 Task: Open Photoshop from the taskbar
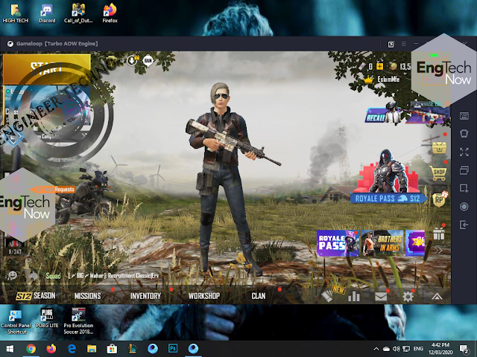(x=173, y=349)
